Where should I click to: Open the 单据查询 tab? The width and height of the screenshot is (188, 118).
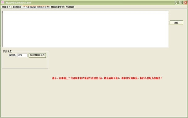[x=17, y=7]
